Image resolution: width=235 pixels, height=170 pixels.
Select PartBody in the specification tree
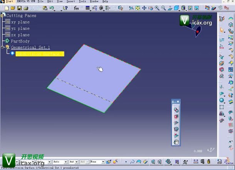20,41
